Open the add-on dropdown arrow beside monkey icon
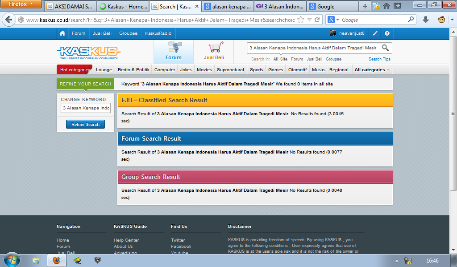The image size is (457, 267). (453, 20)
